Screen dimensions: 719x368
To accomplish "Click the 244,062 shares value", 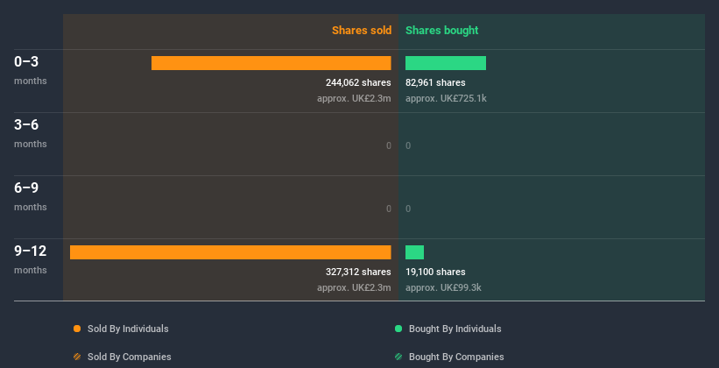I will click(358, 82).
